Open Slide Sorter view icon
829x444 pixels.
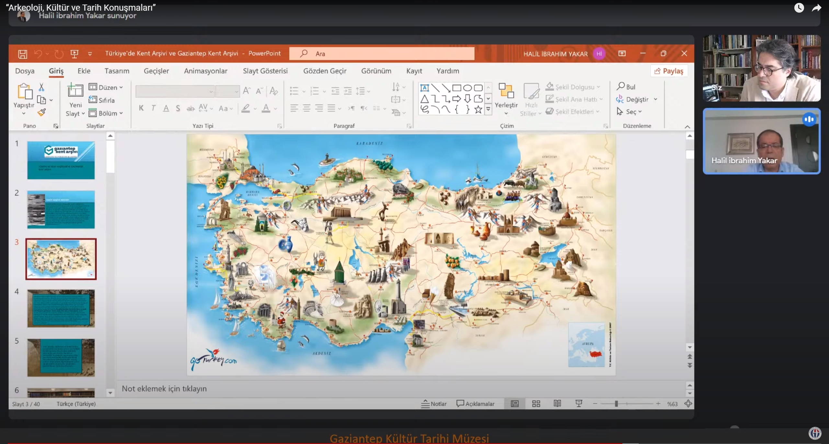(536, 404)
